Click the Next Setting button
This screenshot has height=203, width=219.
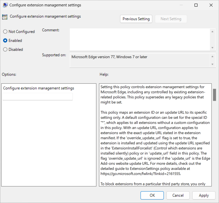click(x=171, y=19)
